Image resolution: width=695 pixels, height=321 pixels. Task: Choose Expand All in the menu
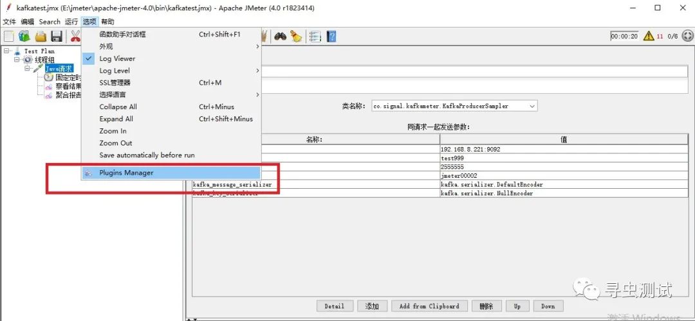171,119
